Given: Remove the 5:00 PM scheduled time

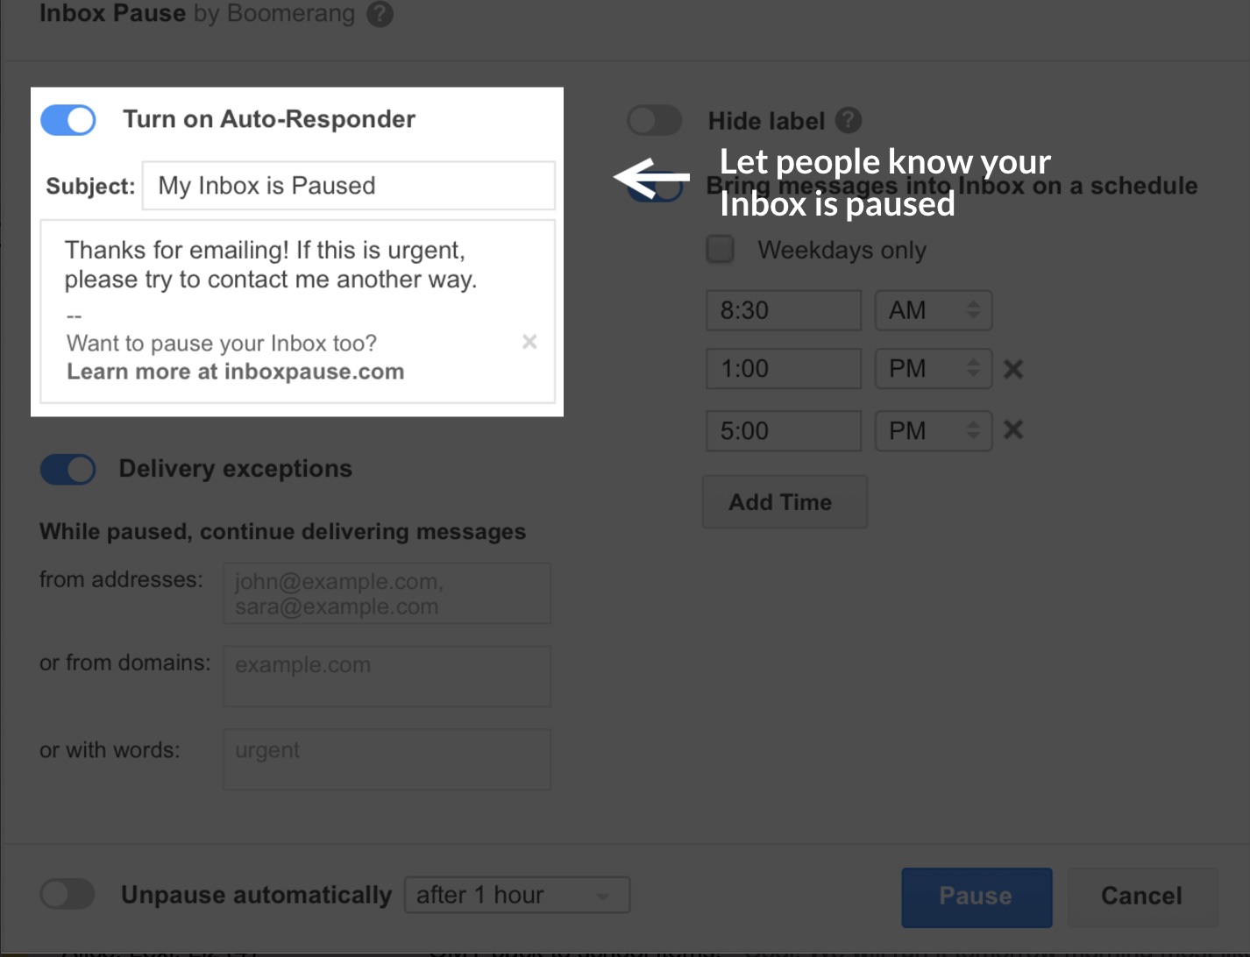Looking at the screenshot, I should 1013,430.
